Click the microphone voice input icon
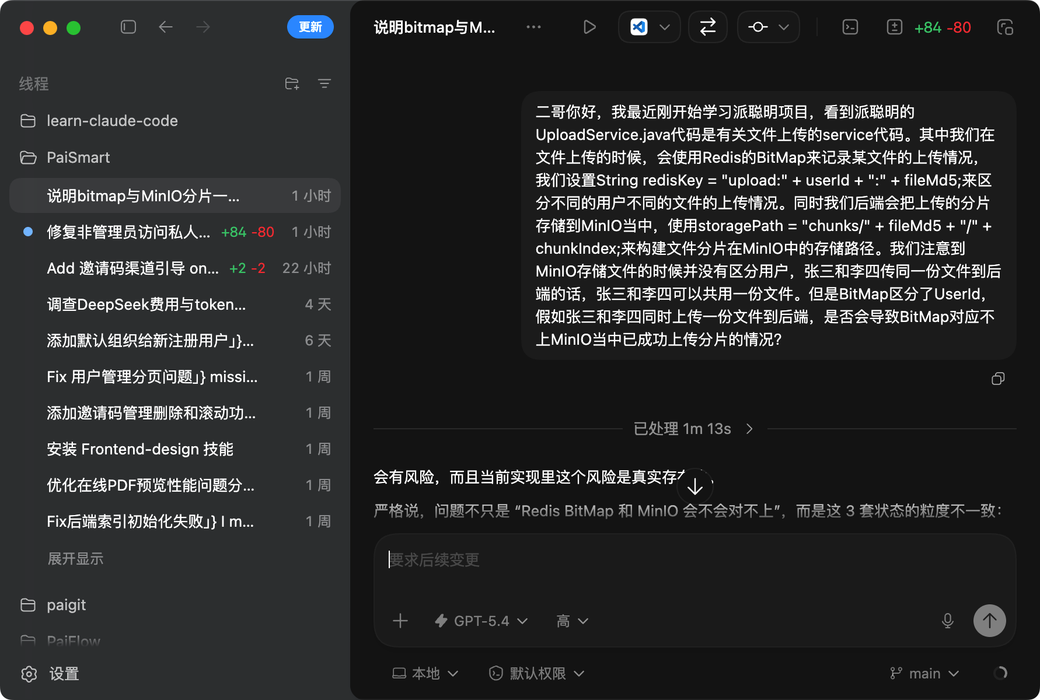Viewport: 1040px width, 700px height. point(948,621)
